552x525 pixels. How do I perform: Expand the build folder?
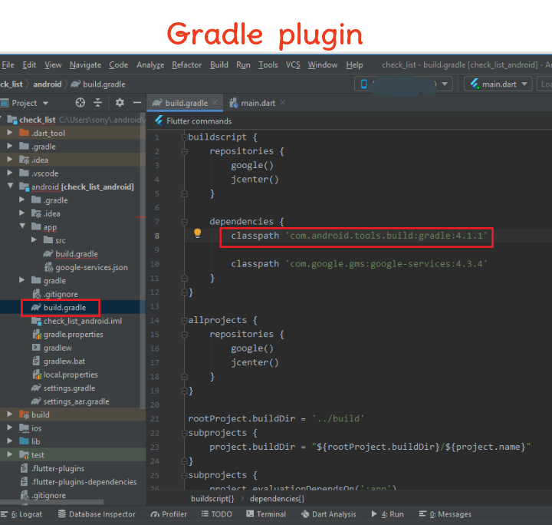(x=10, y=414)
